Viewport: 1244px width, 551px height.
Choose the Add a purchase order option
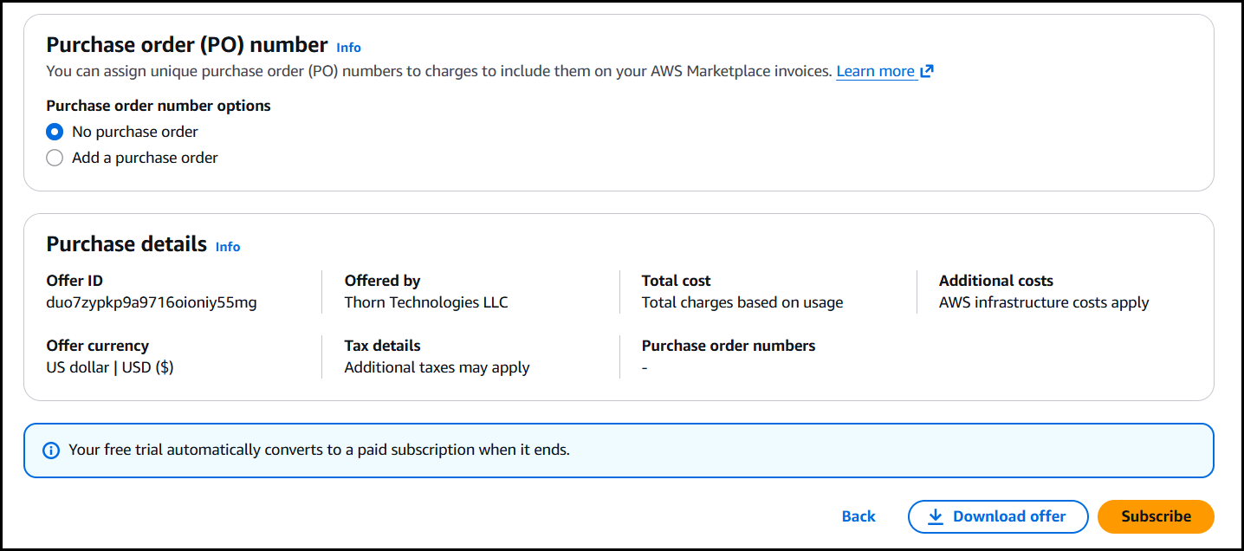pos(55,158)
